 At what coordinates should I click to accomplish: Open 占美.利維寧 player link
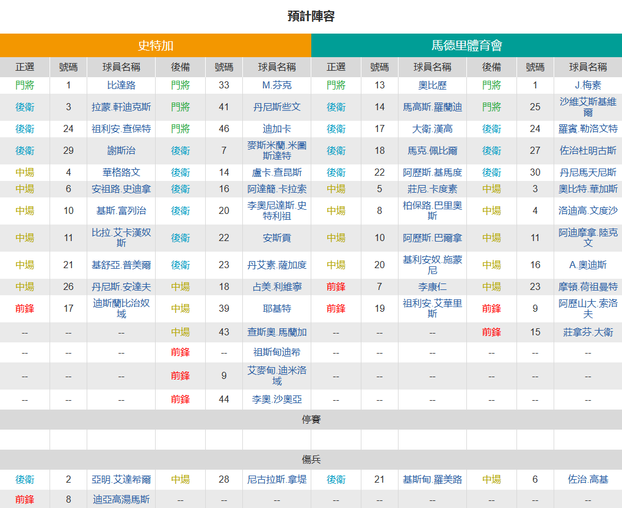tap(277, 287)
